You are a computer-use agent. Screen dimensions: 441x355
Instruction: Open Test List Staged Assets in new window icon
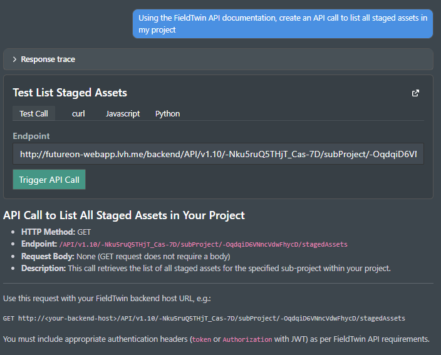coord(415,93)
